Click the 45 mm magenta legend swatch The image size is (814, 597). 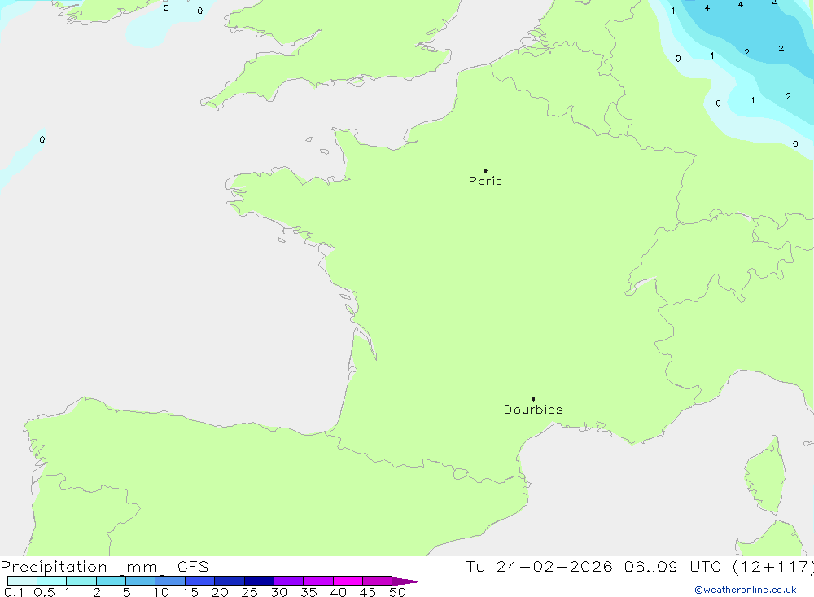click(377, 581)
